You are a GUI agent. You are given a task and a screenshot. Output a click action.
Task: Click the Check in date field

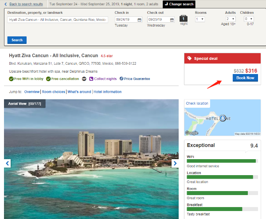tap(129, 20)
